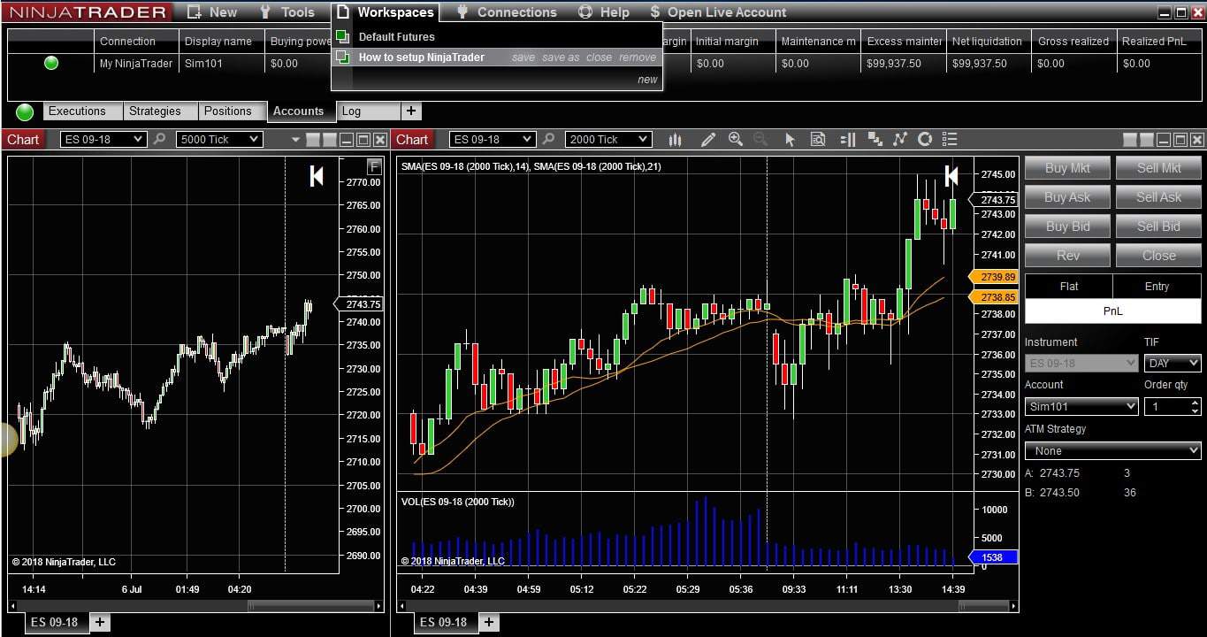Image resolution: width=1207 pixels, height=637 pixels.
Task: Zoom in using the magnifier plus icon
Action: [x=735, y=139]
